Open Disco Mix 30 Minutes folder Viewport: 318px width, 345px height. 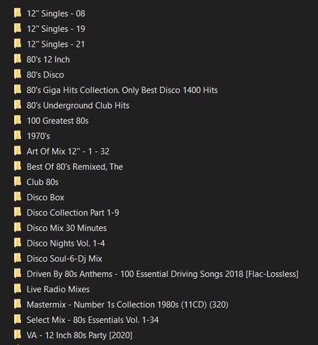(x=67, y=228)
